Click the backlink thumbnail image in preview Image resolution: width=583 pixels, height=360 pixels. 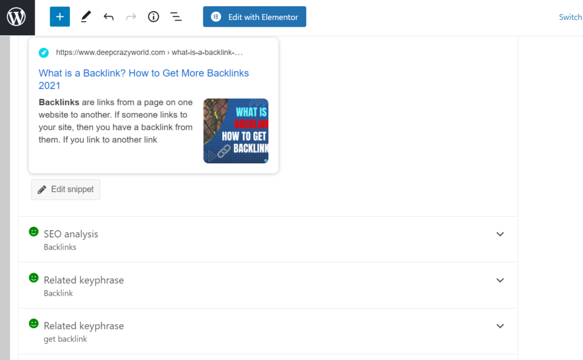(x=236, y=131)
